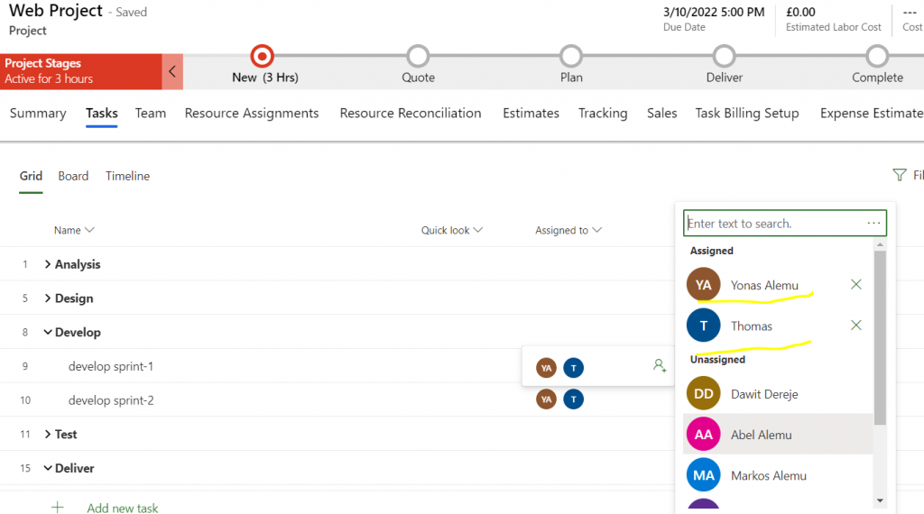
Task: Click the filter funnel icon
Action: (899, 175)
